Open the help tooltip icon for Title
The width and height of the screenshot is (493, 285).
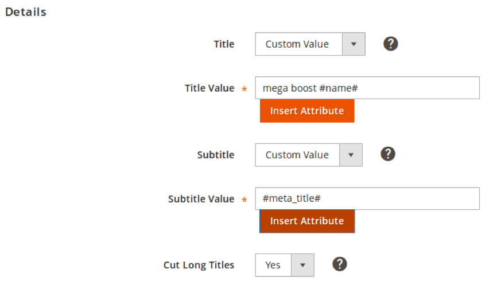point(390,44)
